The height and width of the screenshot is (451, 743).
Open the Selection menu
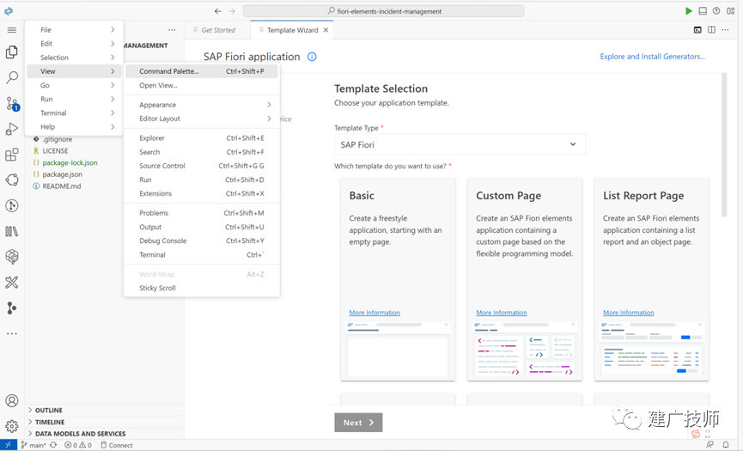pos(74,58)
